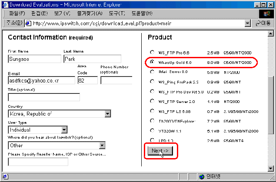Select WS_FTP LE 5.08 radio button
276x182 pixels.
152,111
